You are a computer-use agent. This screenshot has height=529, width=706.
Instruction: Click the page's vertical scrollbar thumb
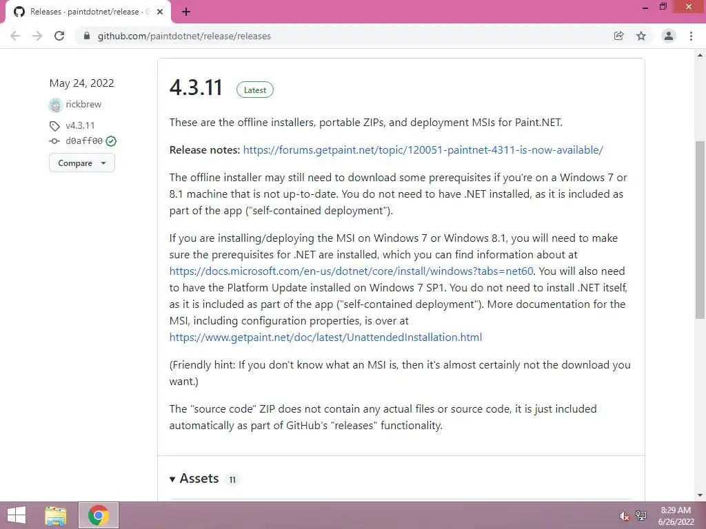point(700,229)
